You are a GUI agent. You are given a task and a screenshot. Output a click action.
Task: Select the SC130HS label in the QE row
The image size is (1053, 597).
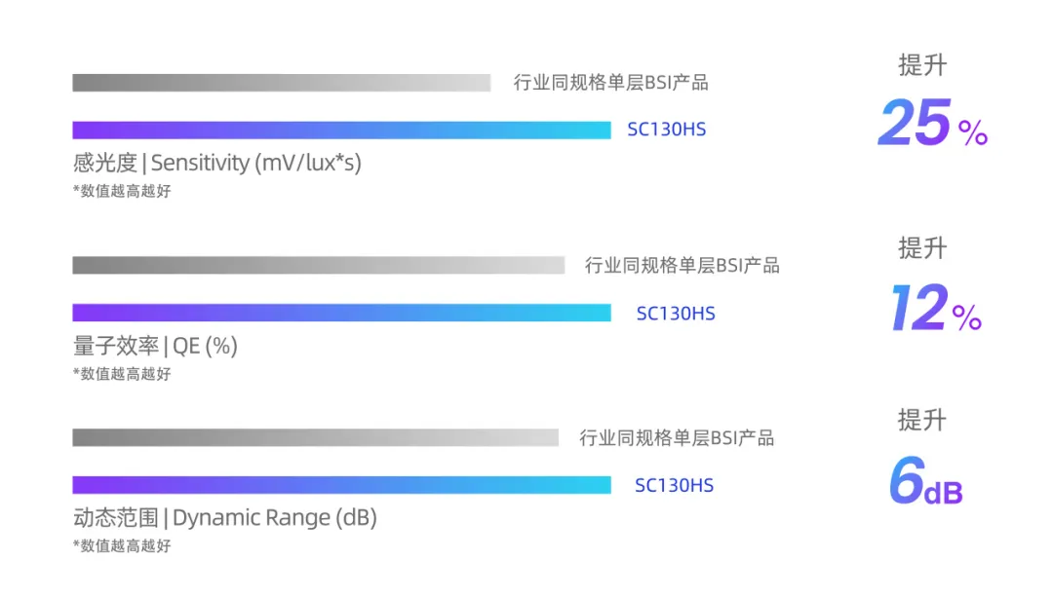(676, 314)
